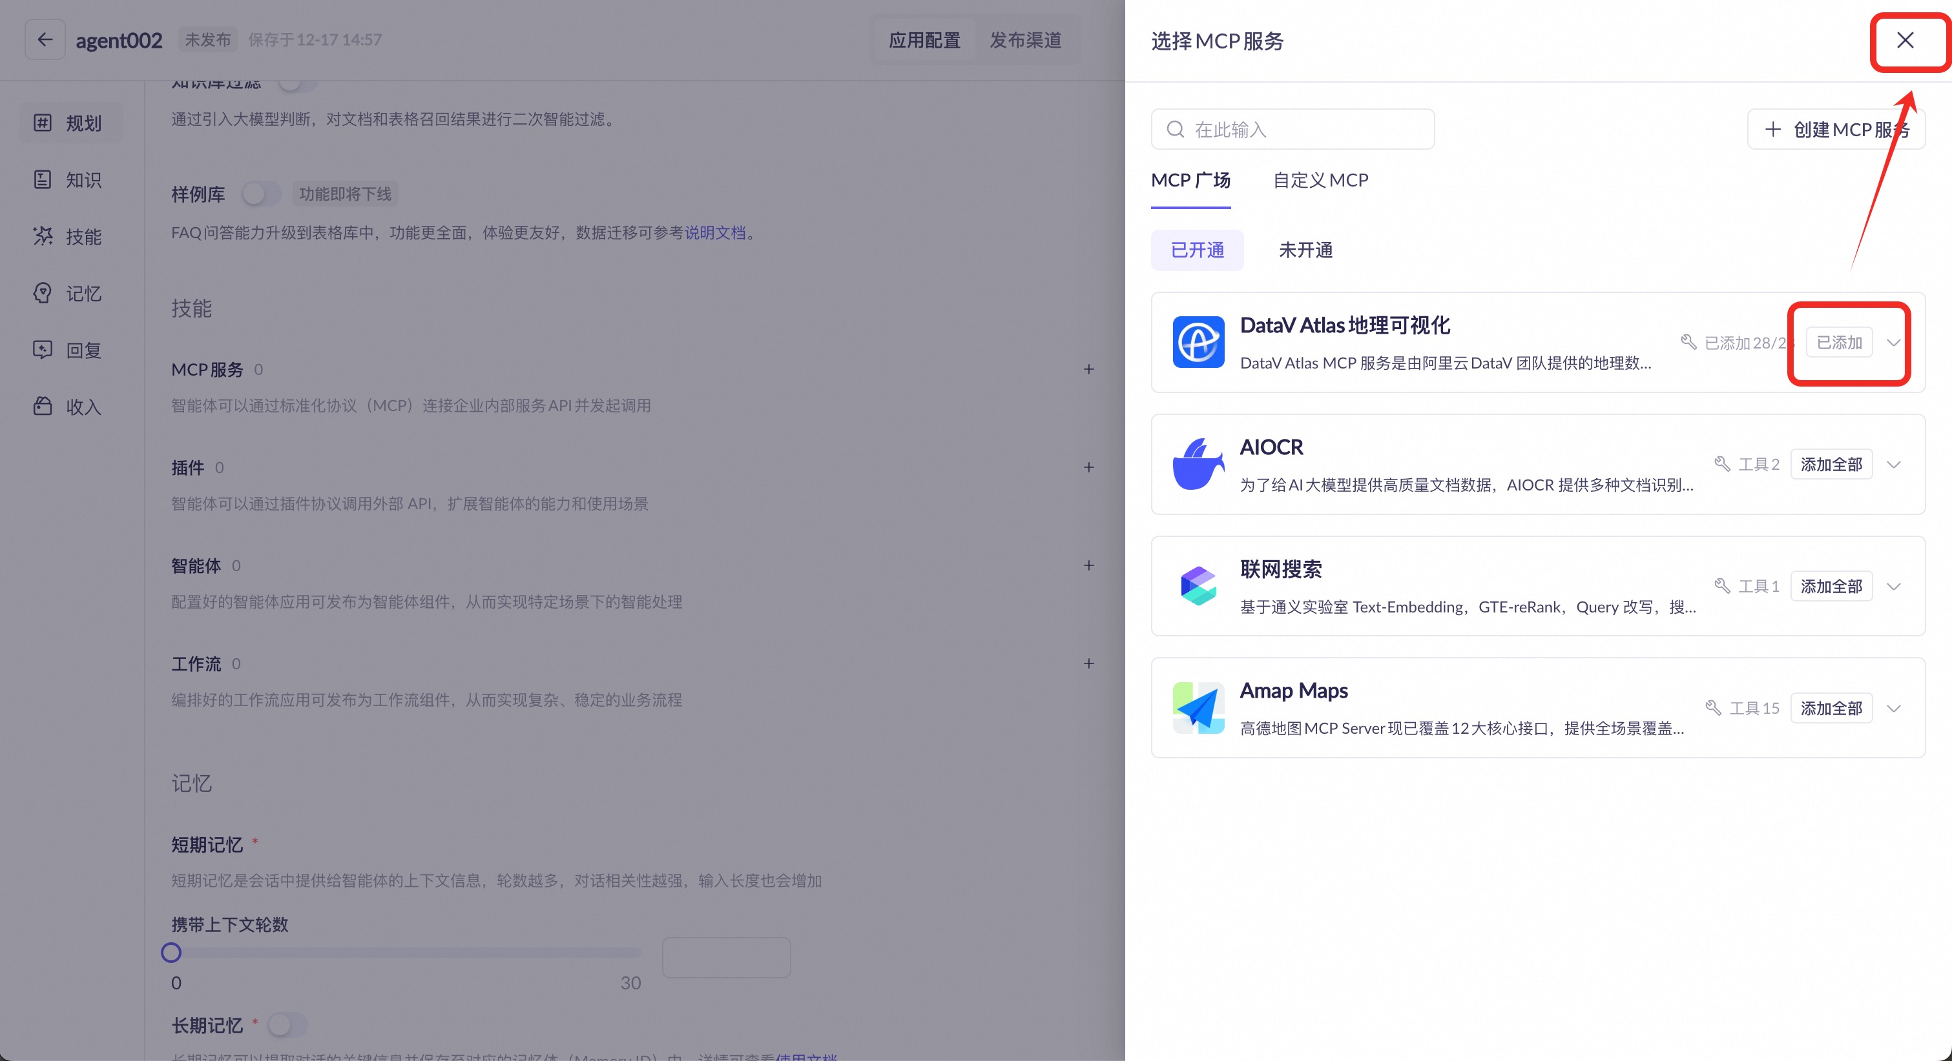Click the 携带上下文轮数 slider handle
1952x1061 pixels.
click(171, 952)
